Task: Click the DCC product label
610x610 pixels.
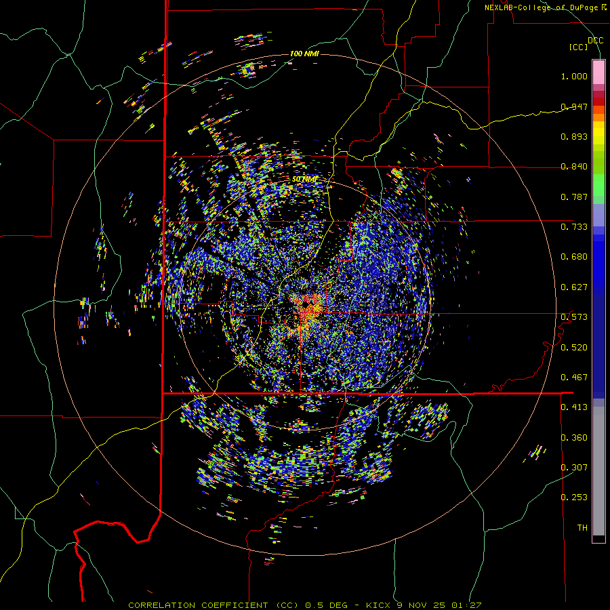Action: click(x=595, y=41)
